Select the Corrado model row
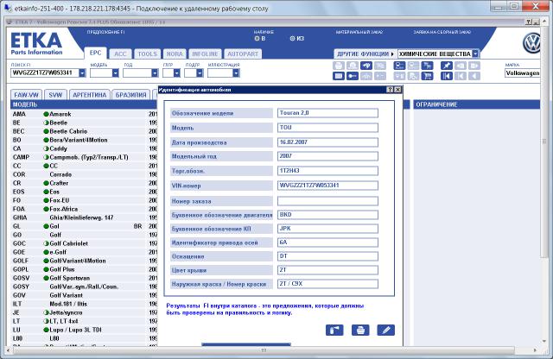Image resolution: width=553 pixels, height=359 pixels. pos(84,174)
